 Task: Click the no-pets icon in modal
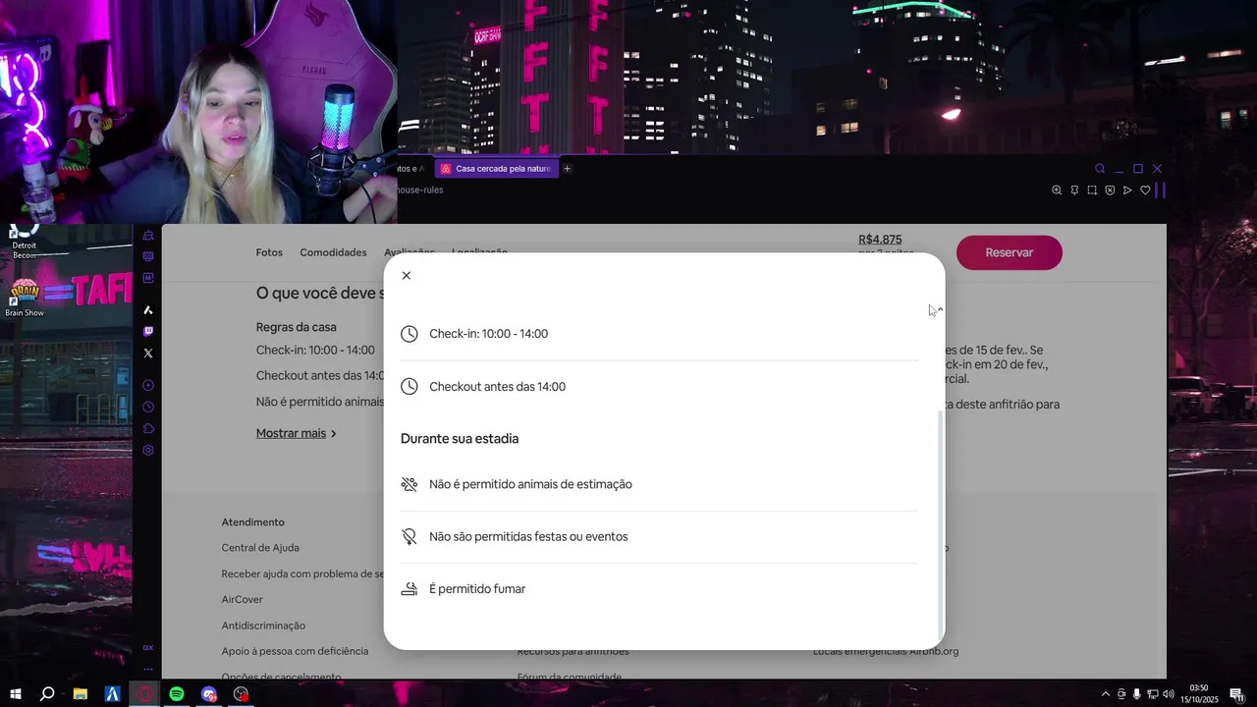[x=410, y=484]
